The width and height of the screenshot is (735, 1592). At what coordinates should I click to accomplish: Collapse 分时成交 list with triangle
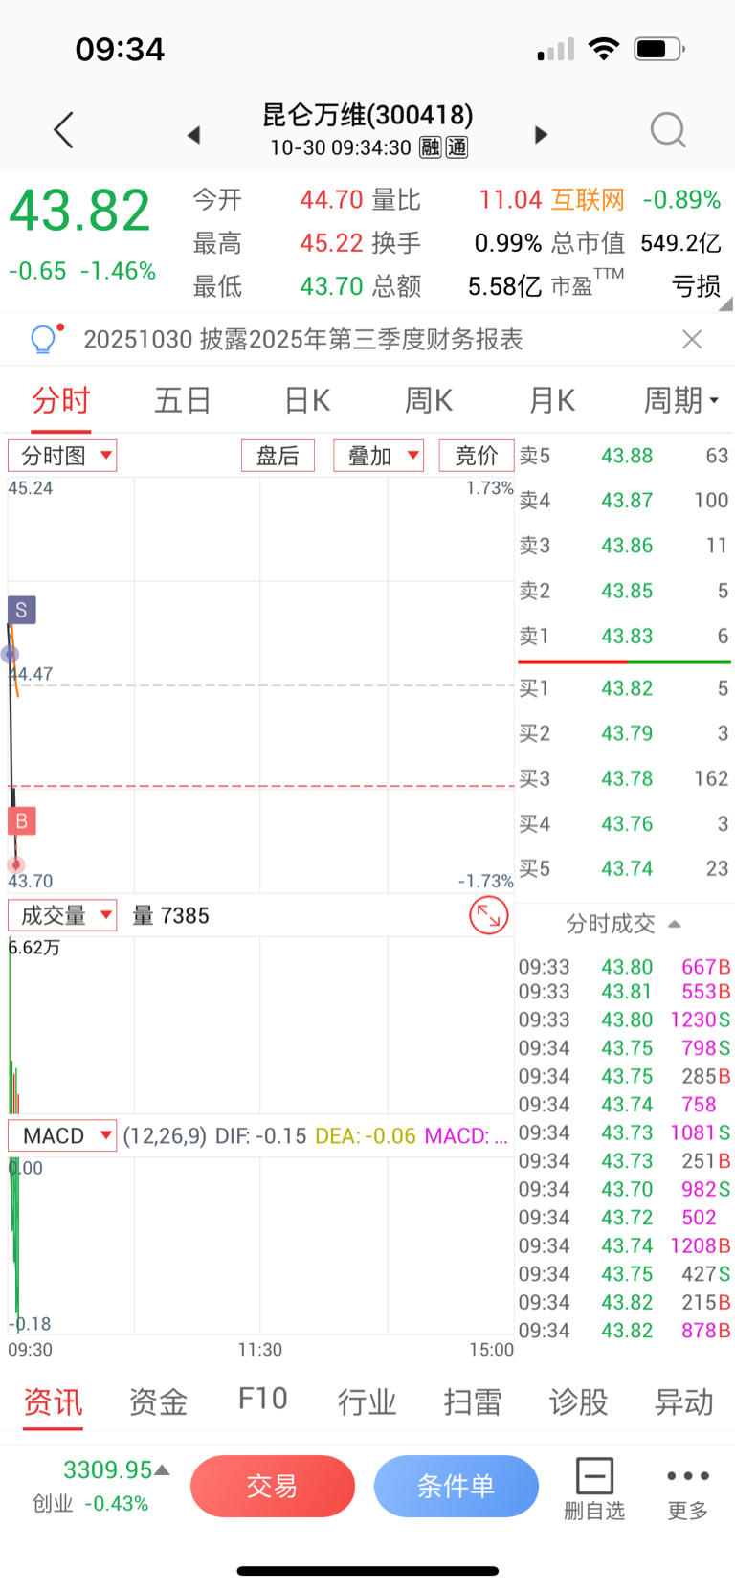(x=675, y=924)
